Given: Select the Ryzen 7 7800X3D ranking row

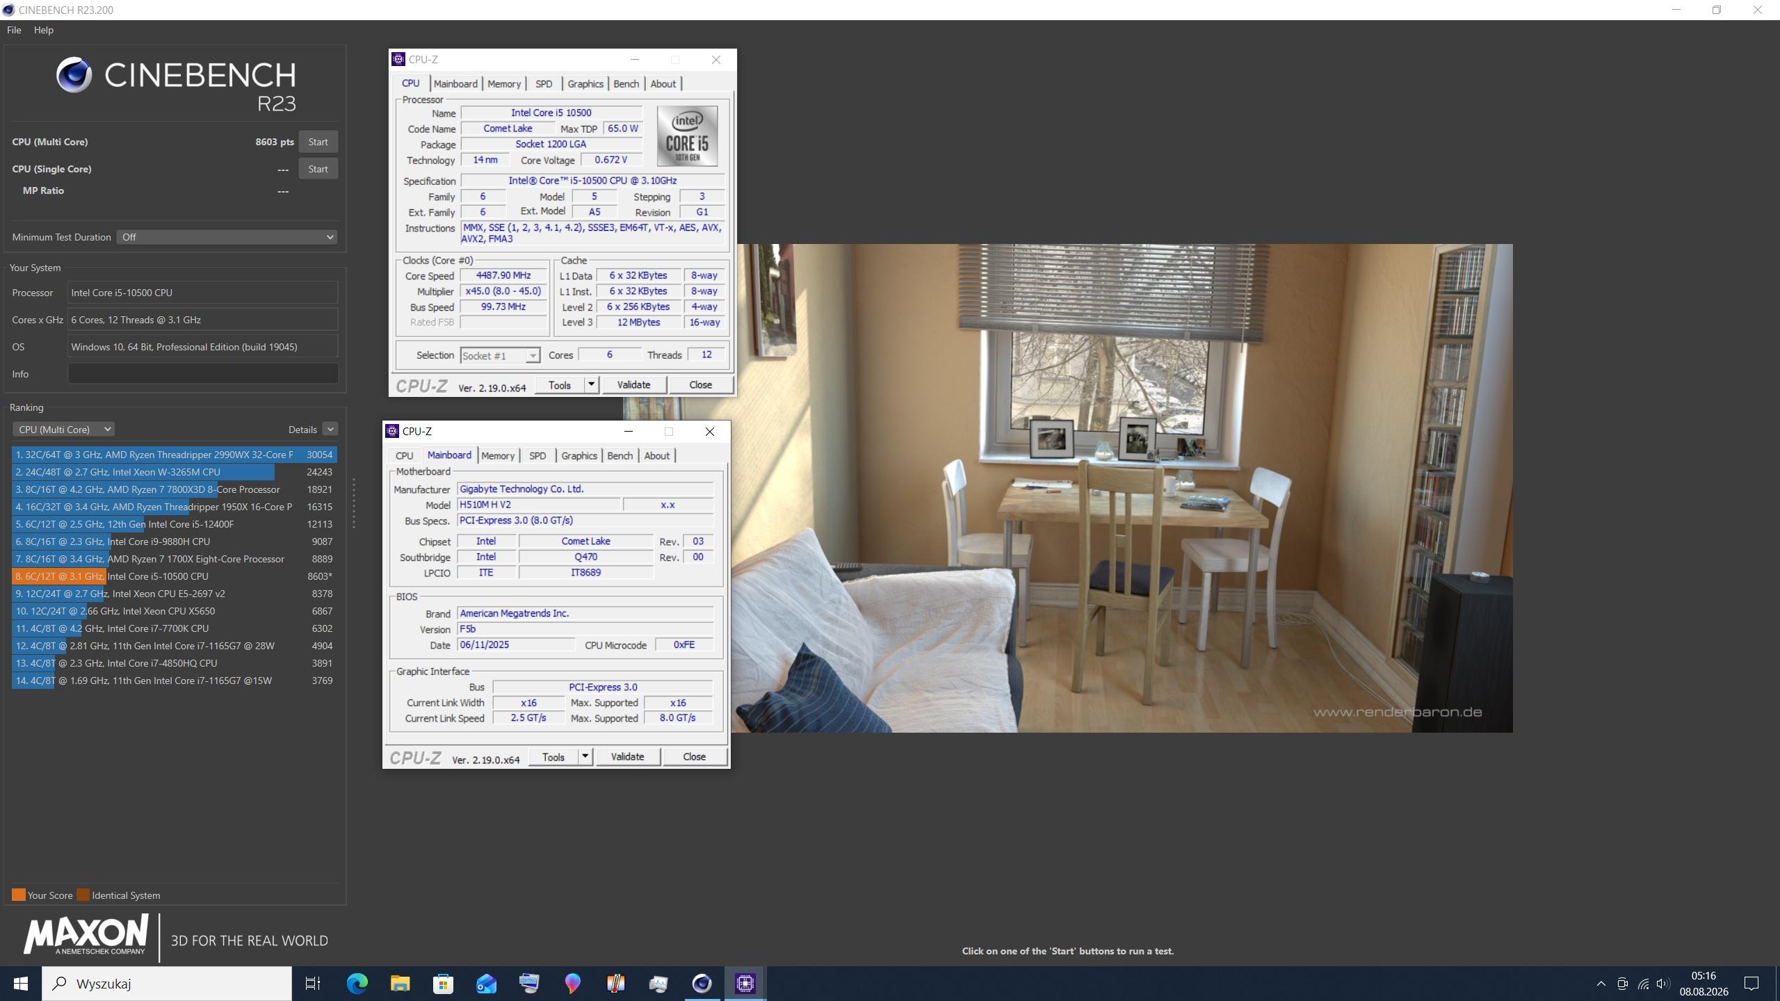Looking at the screenshot, I should click(174, 489).
